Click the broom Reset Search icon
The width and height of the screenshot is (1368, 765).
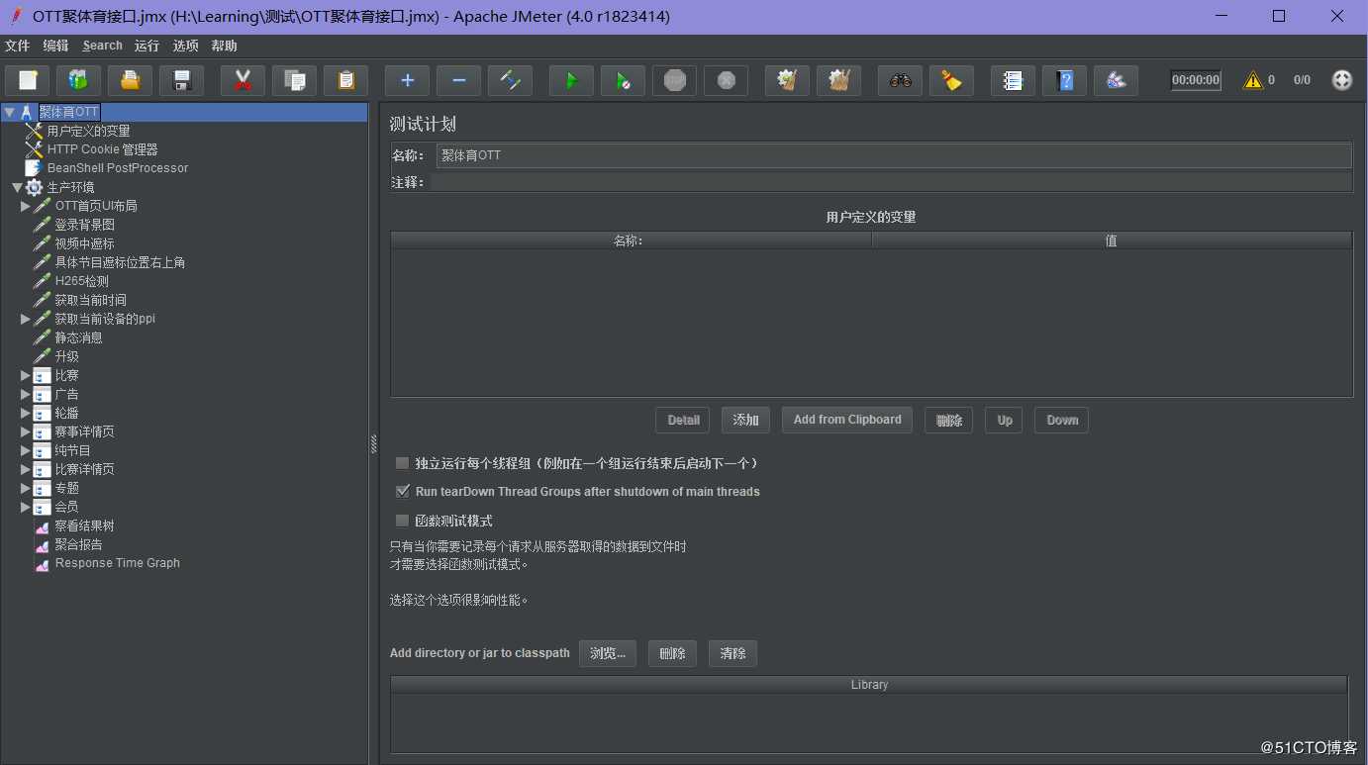pos(951,81)
